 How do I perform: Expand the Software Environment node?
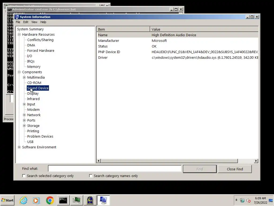pos(19,147)
